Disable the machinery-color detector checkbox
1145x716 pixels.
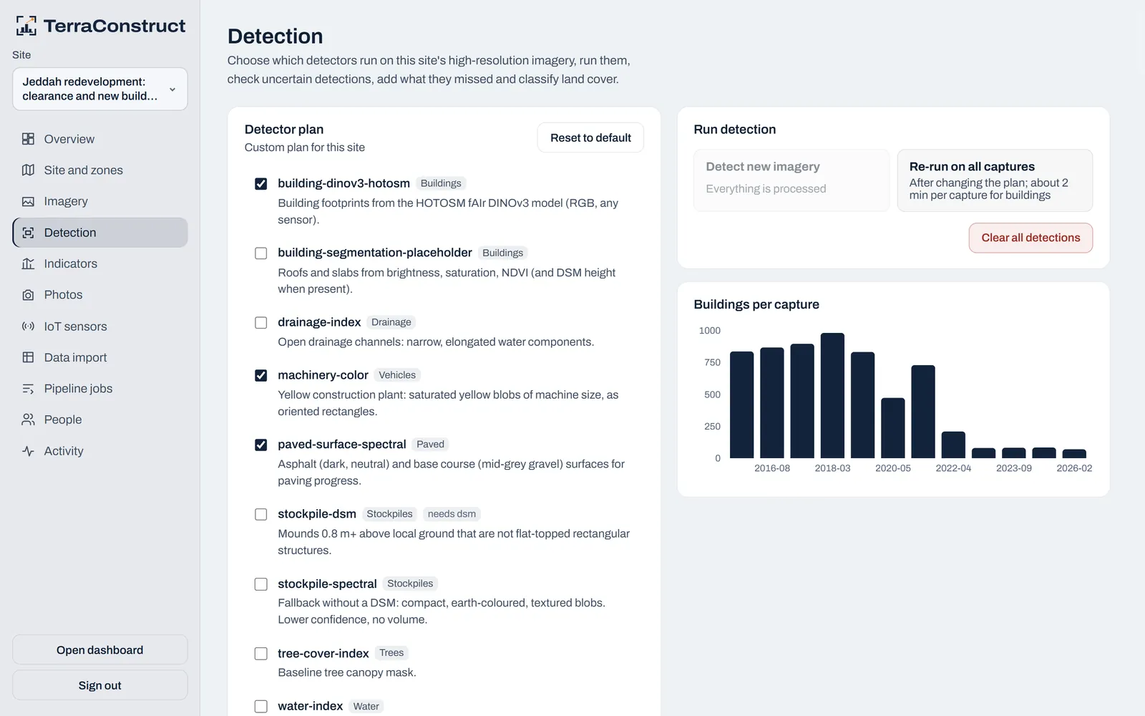click(261, 376)
